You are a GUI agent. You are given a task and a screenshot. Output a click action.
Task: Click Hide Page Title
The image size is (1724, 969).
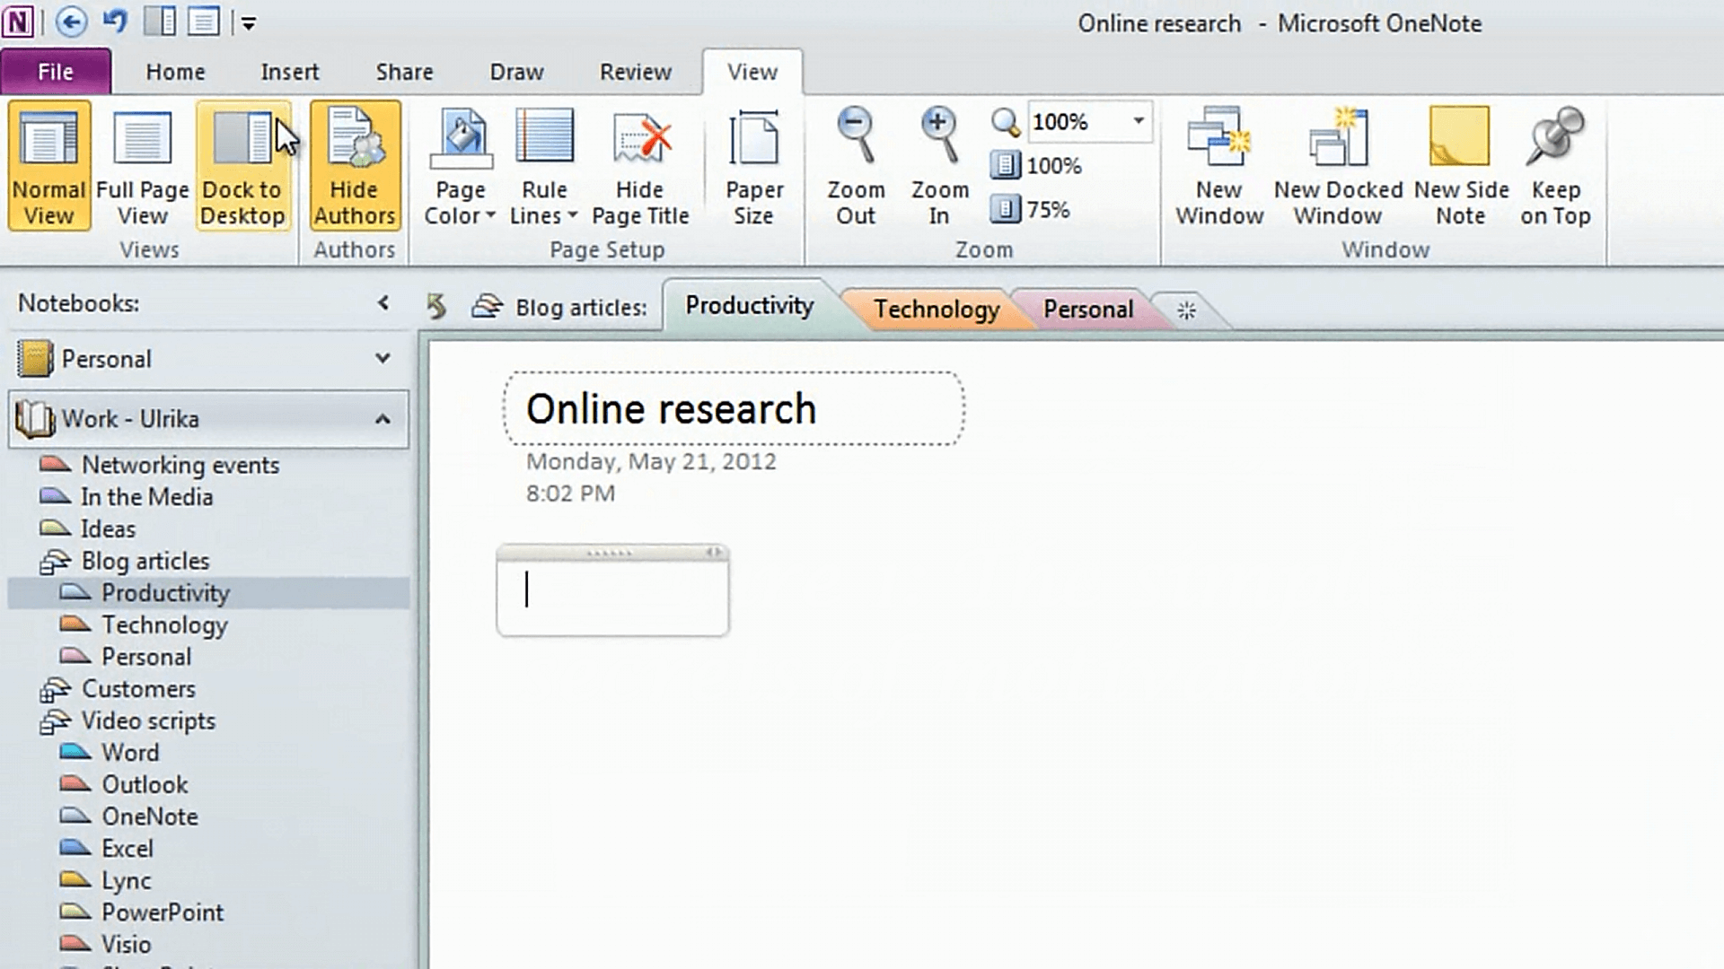(640, 166)
